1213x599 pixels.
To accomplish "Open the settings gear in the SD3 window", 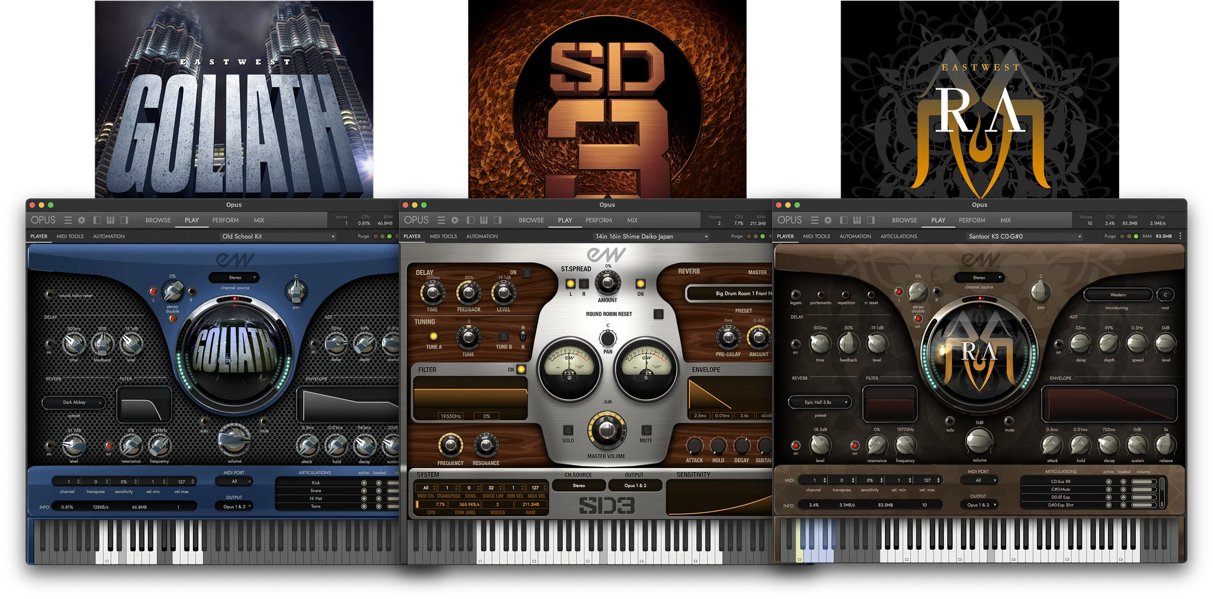I will click(x=455, y=220).
